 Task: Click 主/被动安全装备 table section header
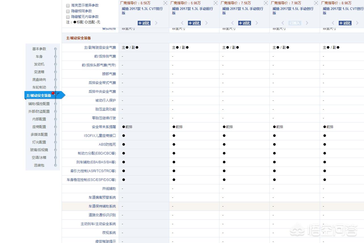tap(78, 38)
